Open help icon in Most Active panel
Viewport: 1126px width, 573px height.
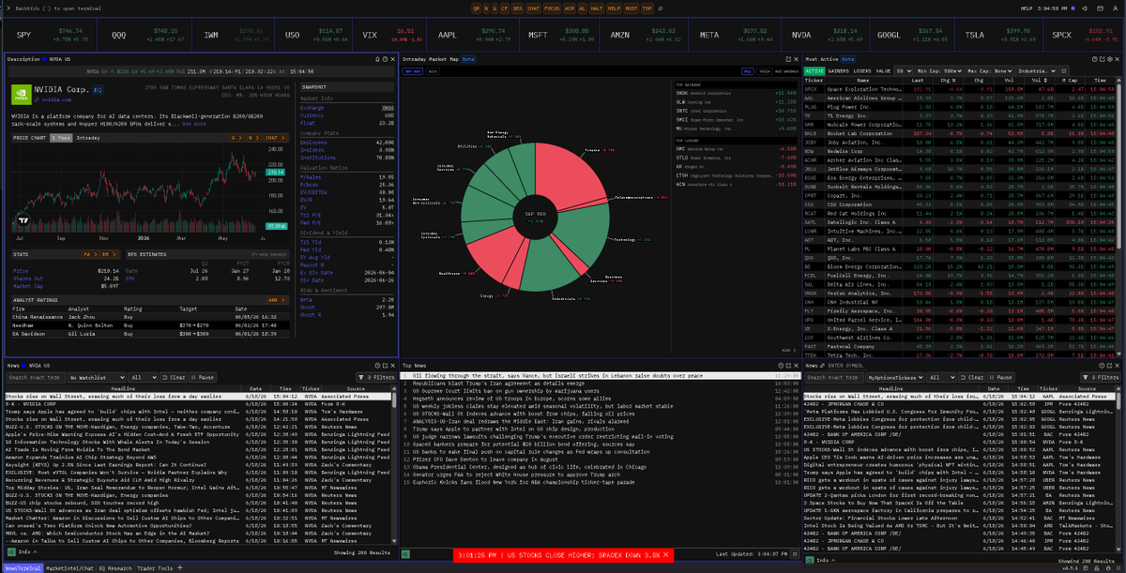pos(1094,59)
